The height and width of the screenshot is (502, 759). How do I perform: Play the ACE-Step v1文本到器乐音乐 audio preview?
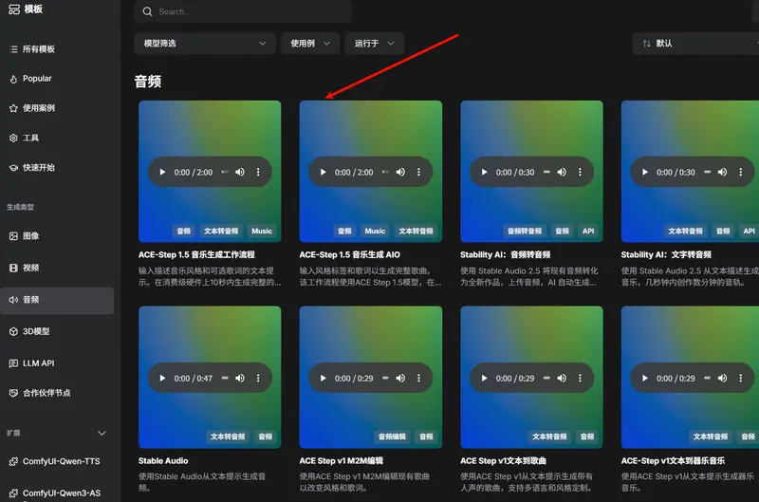point(645,378)
